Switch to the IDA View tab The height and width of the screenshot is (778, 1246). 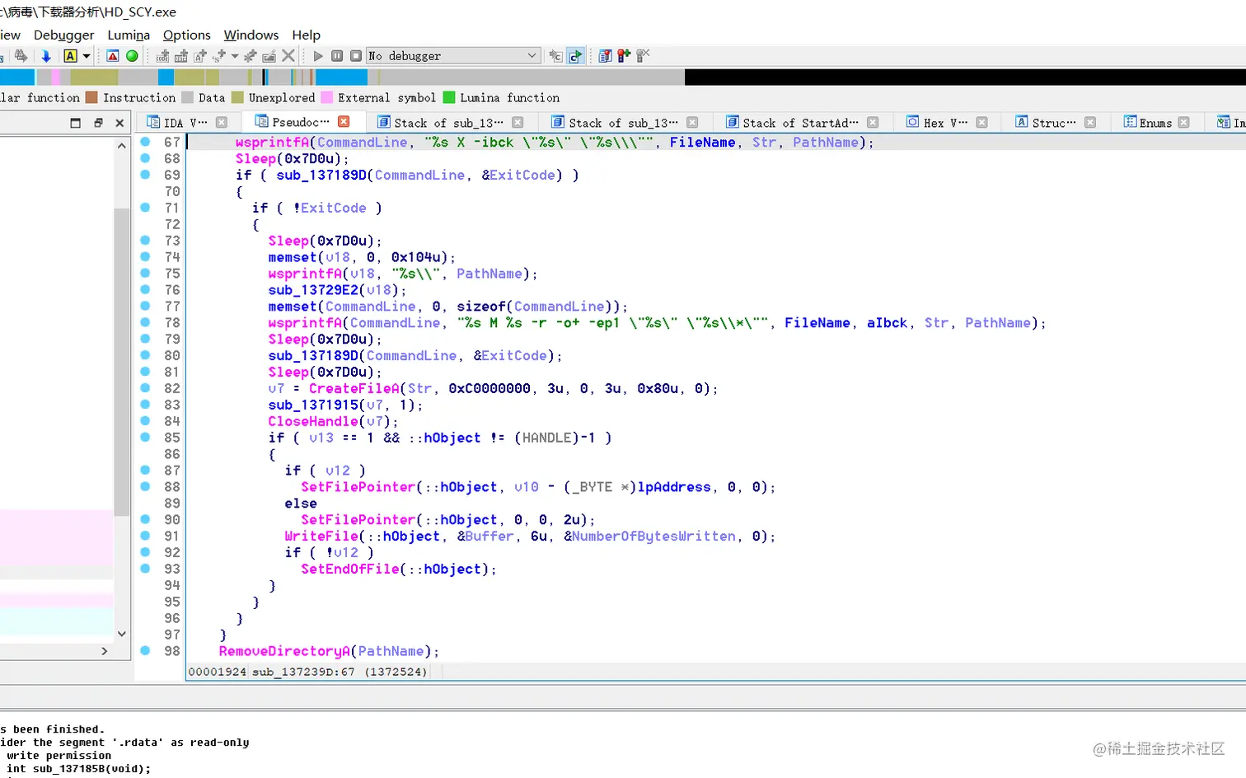click(x=186, y=123)
